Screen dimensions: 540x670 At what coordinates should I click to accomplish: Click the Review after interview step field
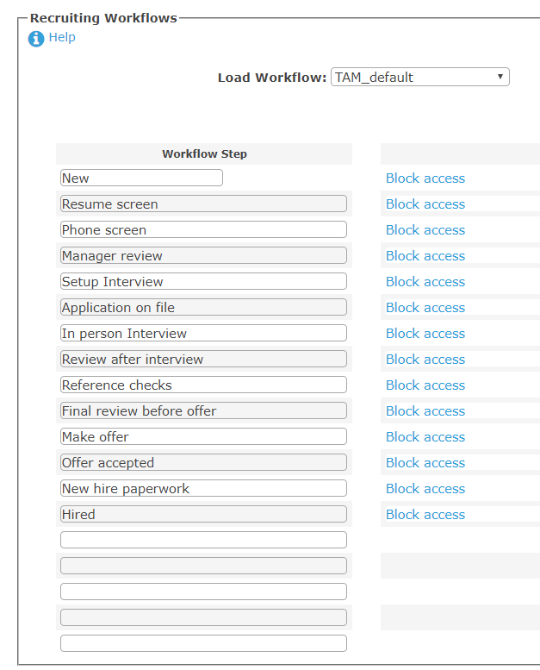pyautogui.click(x=203, y=359)
